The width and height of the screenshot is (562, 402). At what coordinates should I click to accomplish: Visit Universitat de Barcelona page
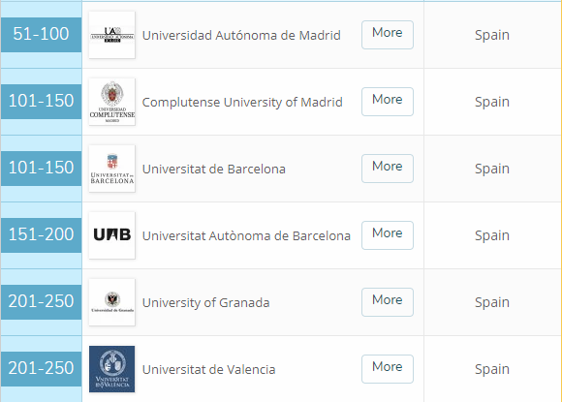point(213,169)
